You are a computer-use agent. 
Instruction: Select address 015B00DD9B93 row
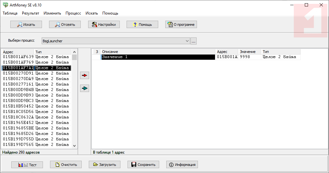pos(36,95)
